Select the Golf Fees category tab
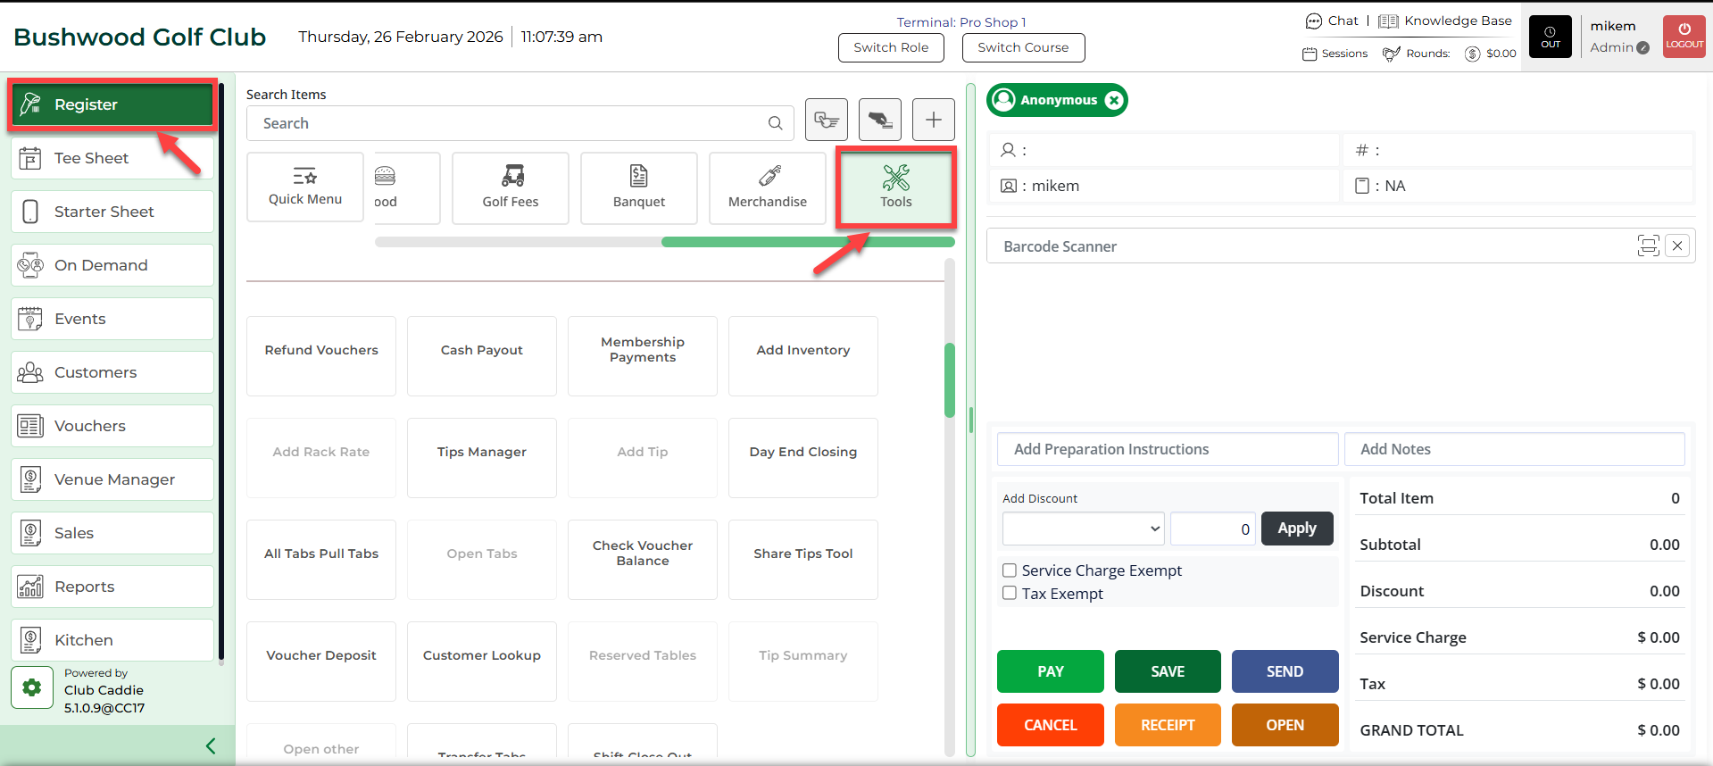The height and width of the screenshot is (766, 1713). click(x=510, y=187)
